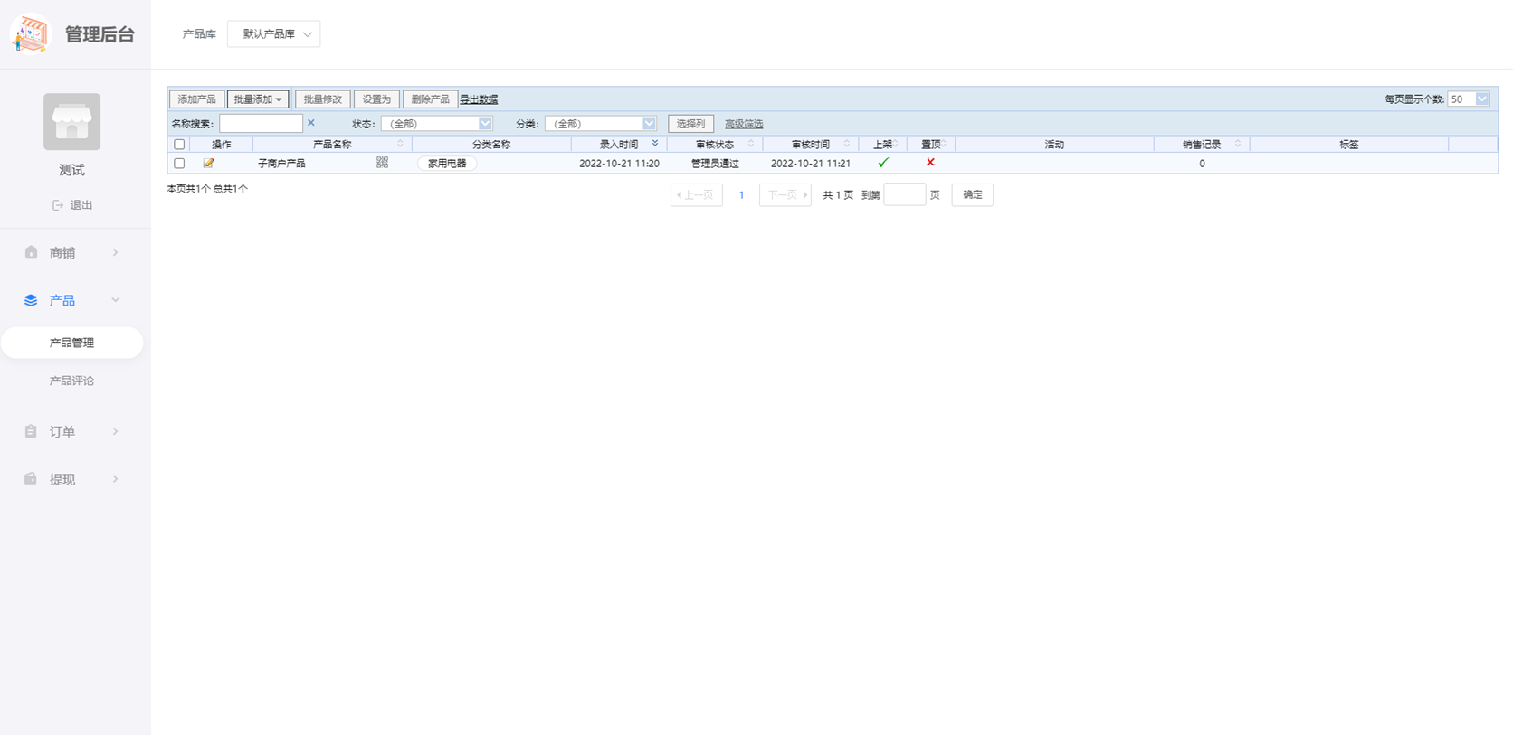Click the 设置为 button

coord(376,99)
